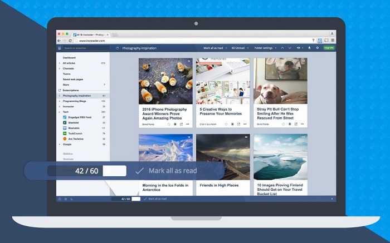Toggle read status on the Stray Pit Bull article
390x243 pixels.
[290, 124]
